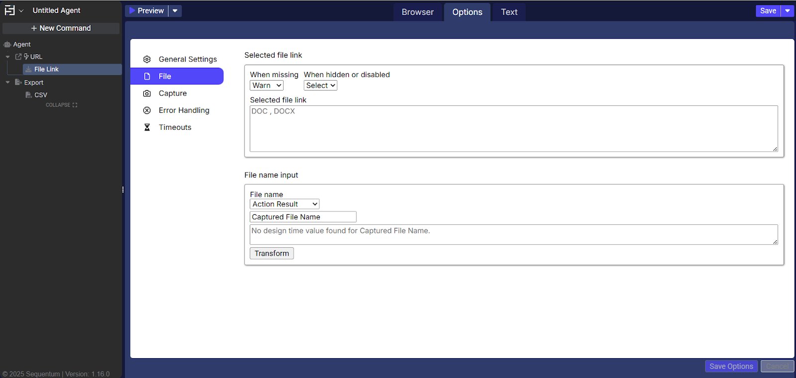Click the Captured File Name input field
The height and width of the screenshot is (378, 796).
pyautogui.click(x=303, y=217)
